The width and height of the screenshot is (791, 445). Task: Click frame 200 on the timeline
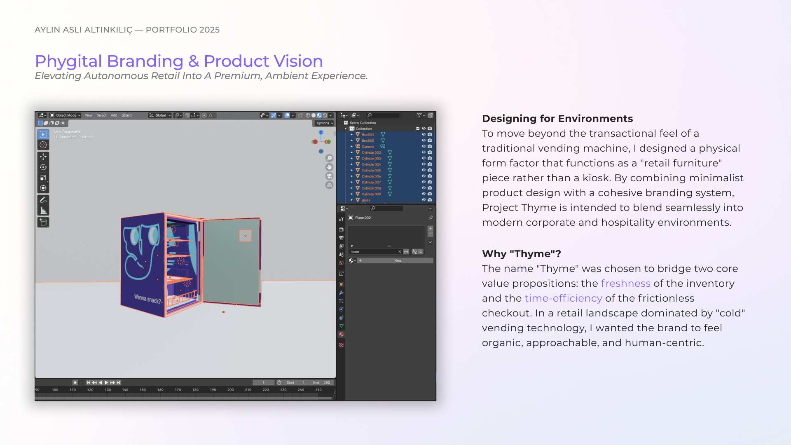[231, 390]
